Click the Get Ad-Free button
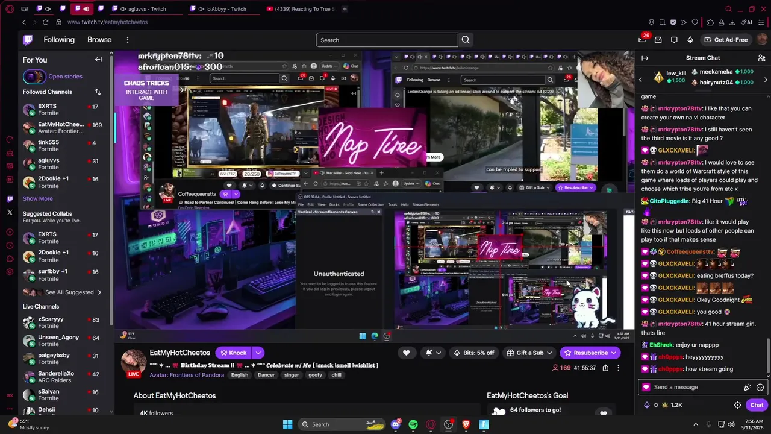771x434 pixels. click(x=726, y=40)
